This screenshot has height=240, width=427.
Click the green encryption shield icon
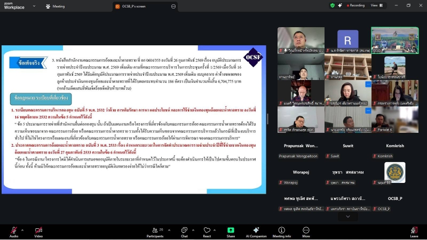[333, 5]
